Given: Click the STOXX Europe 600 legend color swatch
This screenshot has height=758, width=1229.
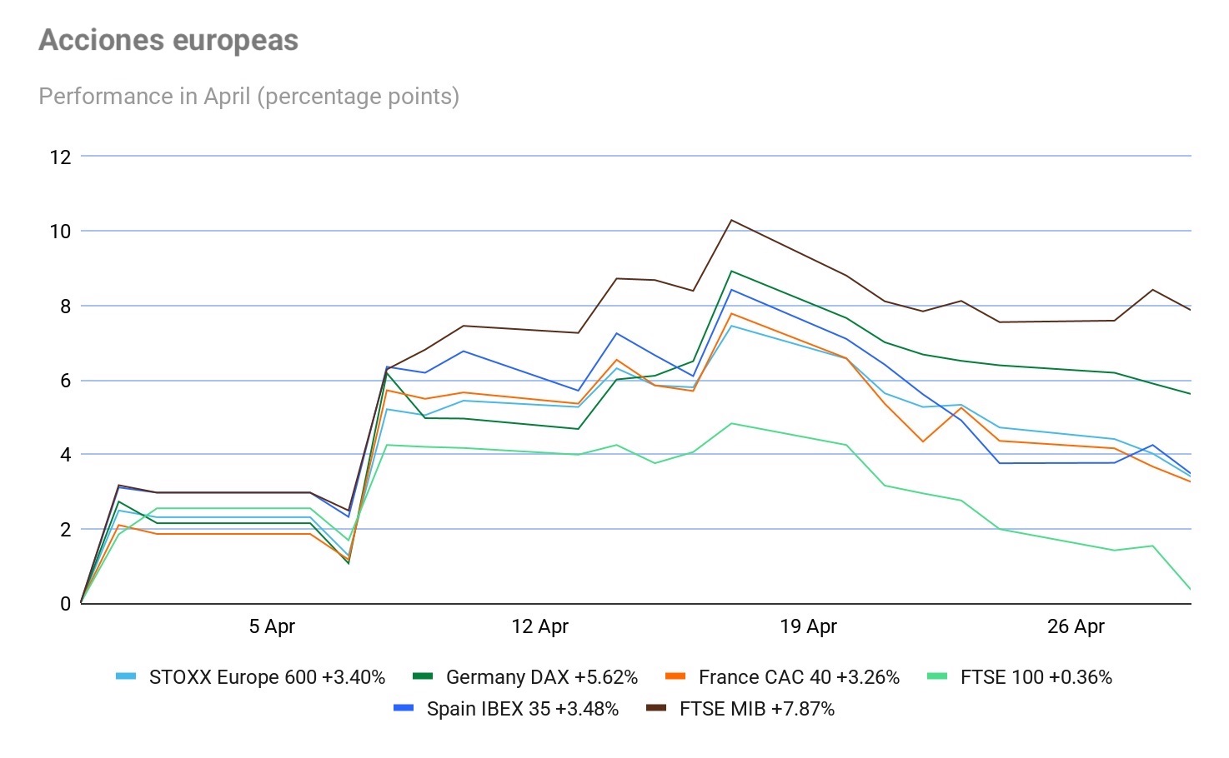Looking at the screenshot, I should point(126,676).
